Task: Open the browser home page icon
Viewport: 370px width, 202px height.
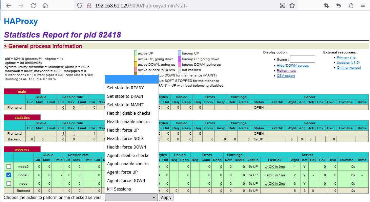Action: click(x=45, y=6)
